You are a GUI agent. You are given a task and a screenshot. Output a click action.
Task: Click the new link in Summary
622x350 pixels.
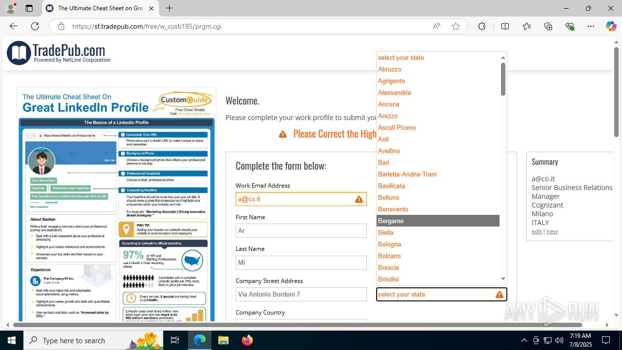552,231
